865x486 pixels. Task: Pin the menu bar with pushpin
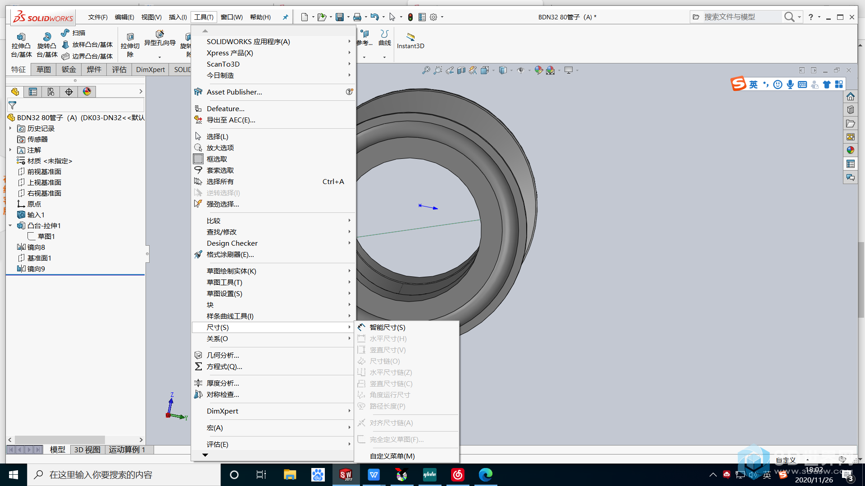coord(285,17)
